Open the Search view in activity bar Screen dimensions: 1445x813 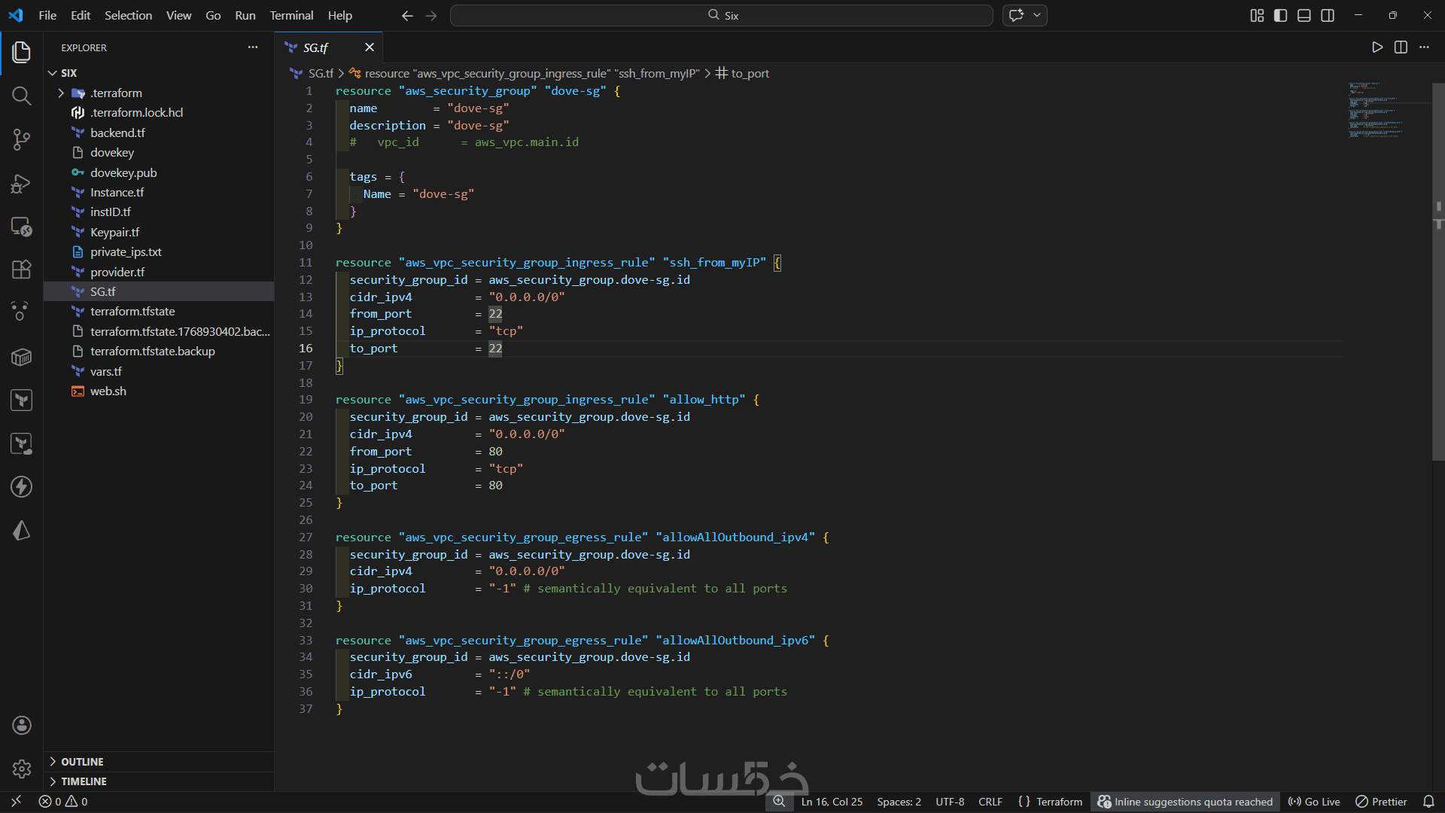pos(21,96)
